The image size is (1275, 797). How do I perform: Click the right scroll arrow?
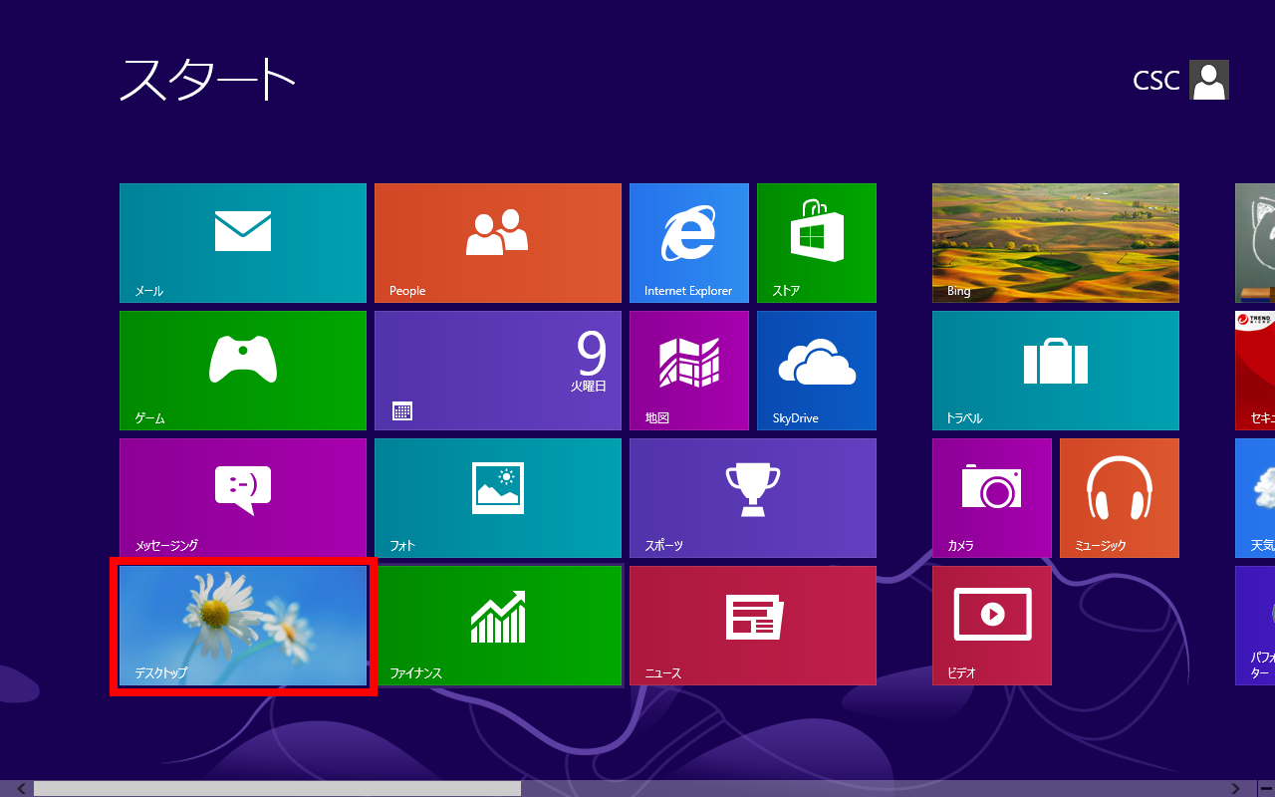(1235, 789)
